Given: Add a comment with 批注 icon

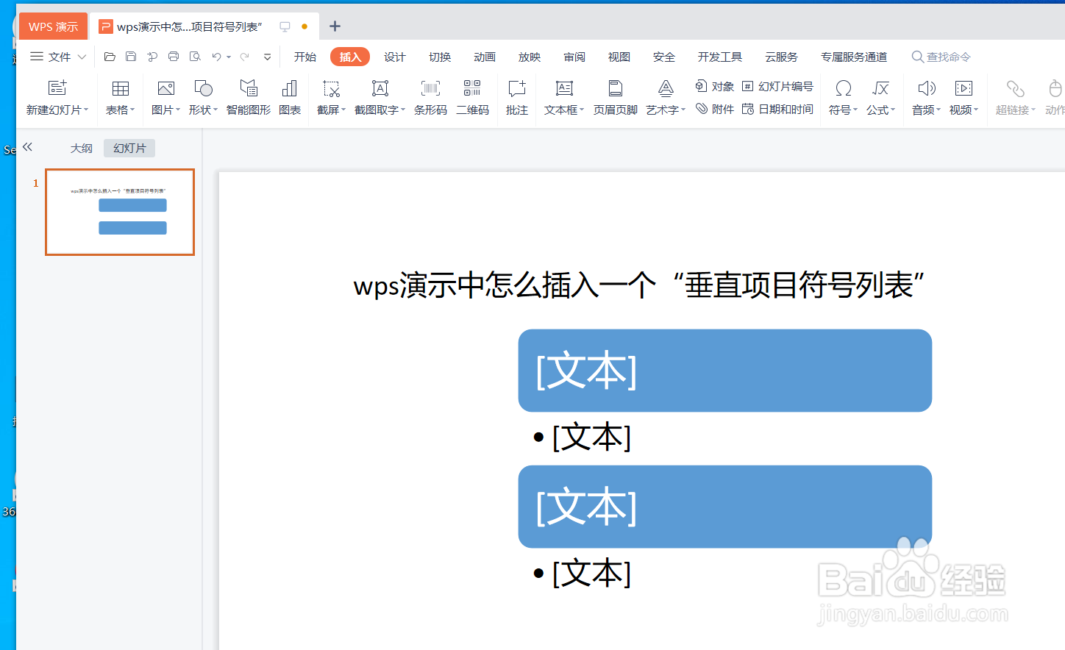Looking at the screenshot, I should (517, 88).
